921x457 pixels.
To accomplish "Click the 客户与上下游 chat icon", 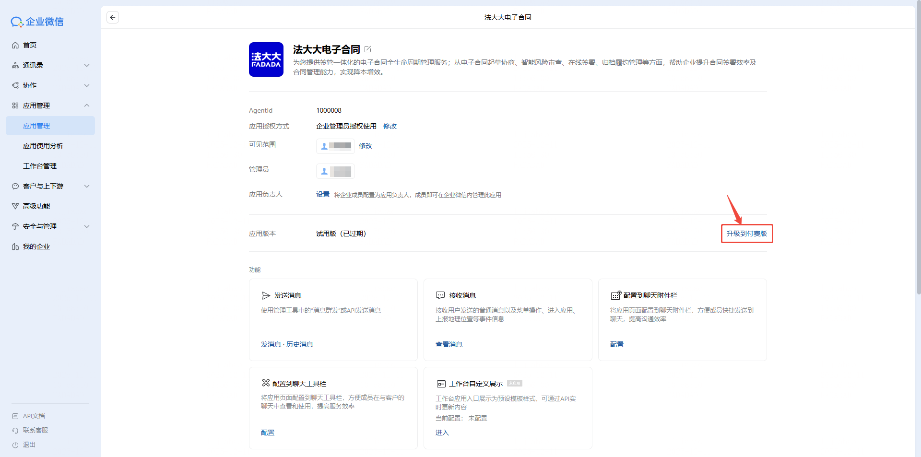I will pyautogui.click(x=15, y=186).
